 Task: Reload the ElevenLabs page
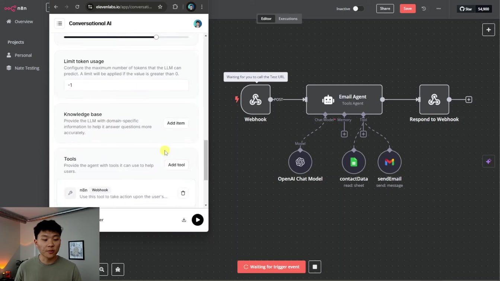coord(77,7)
